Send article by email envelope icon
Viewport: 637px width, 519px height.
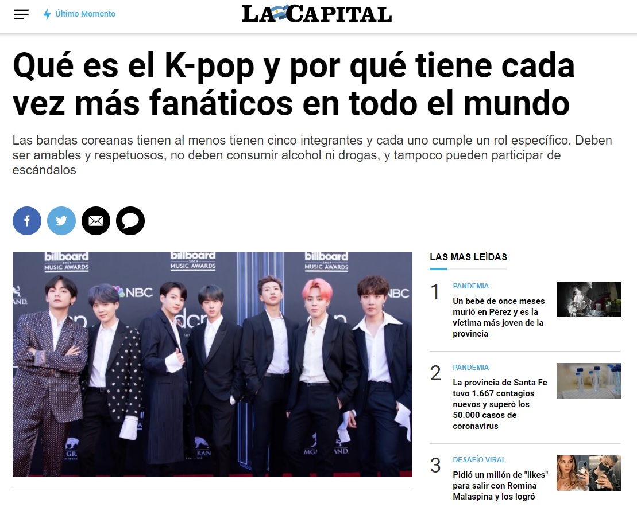coord(96,221)
